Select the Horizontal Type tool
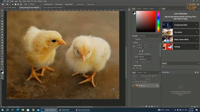This screenshot has height=112, width=200. coord(2,54)
